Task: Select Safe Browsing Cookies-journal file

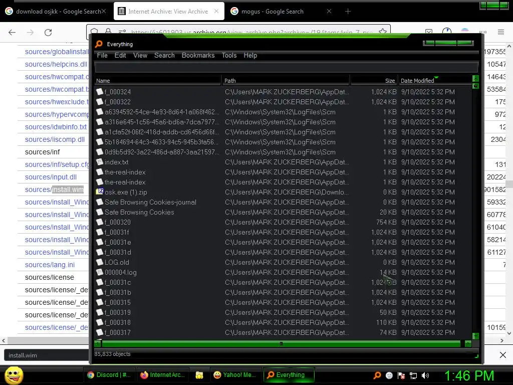Action: point(150,202)
